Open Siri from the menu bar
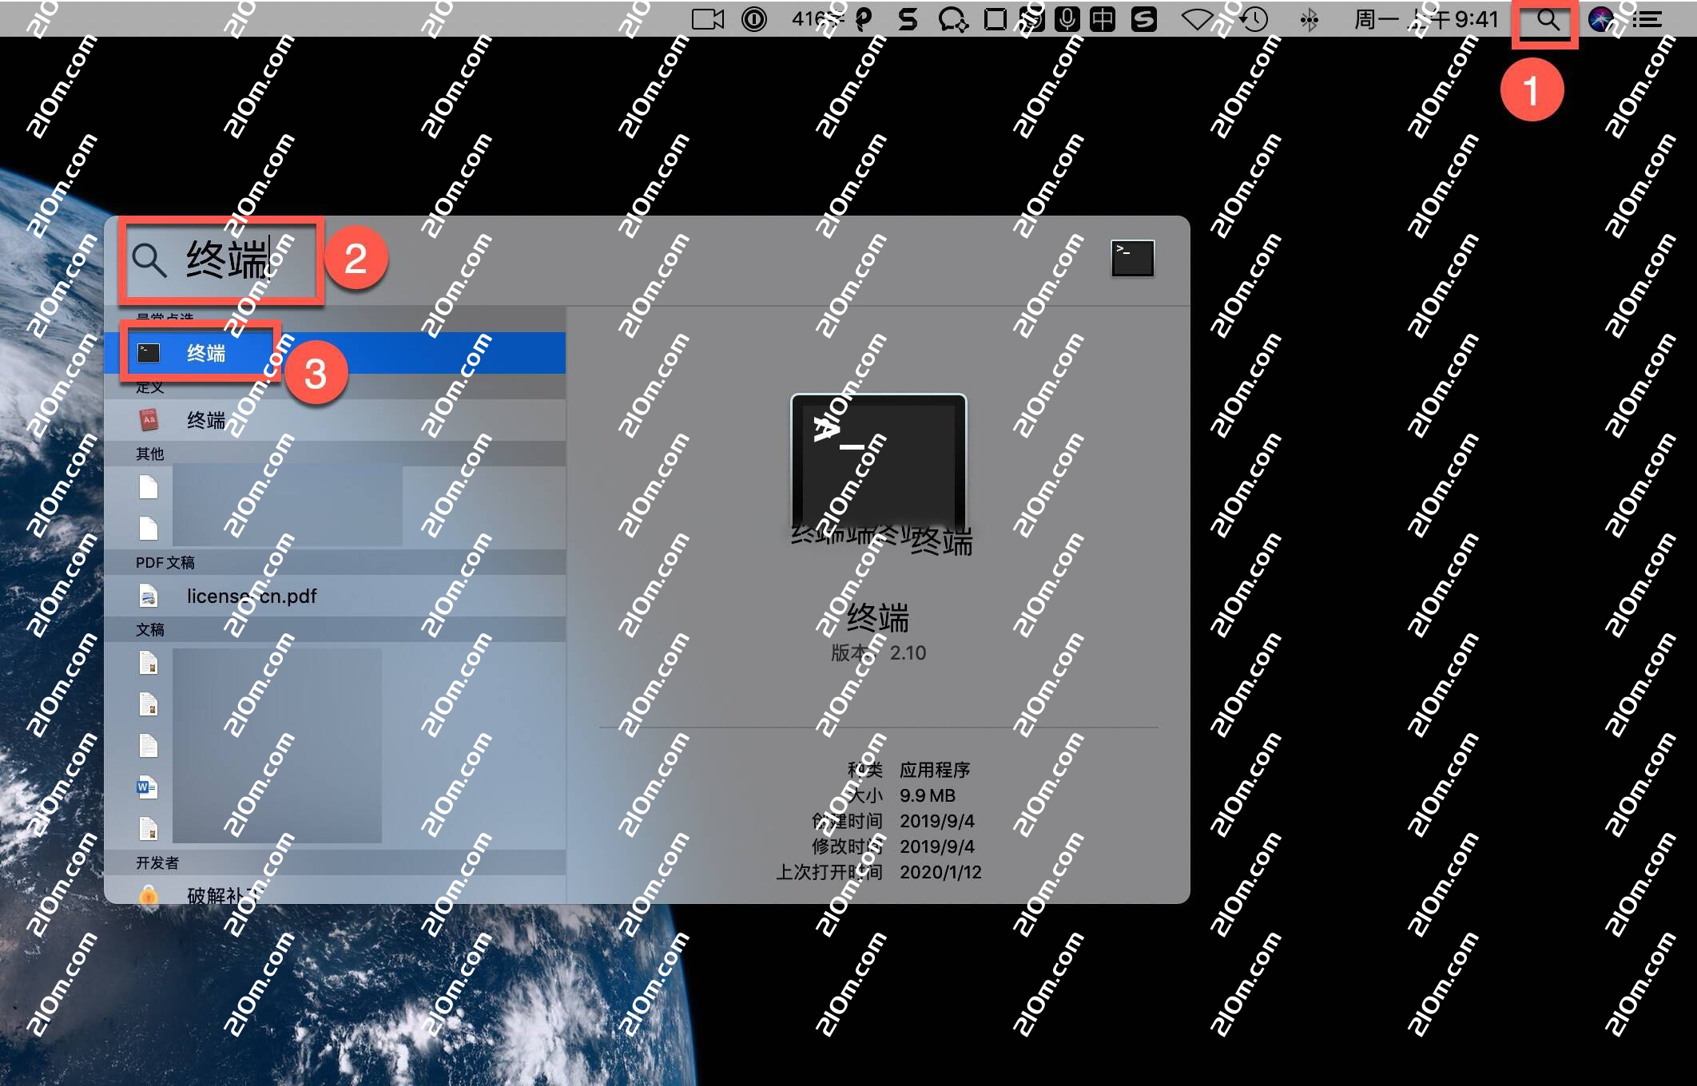Viewport: 1697px width, 1086px height. coord(1600,20)
